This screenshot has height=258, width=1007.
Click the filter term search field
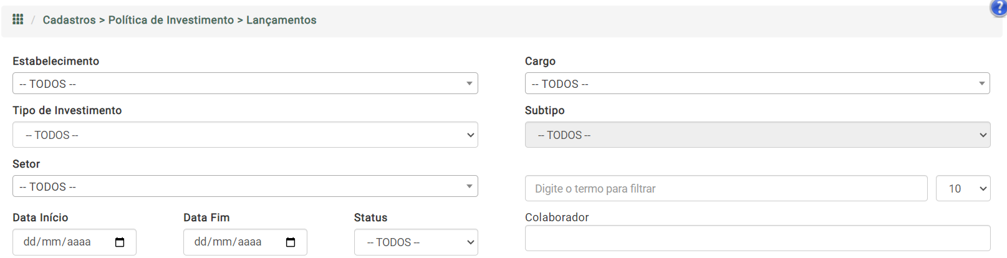(x=726, y=188)
